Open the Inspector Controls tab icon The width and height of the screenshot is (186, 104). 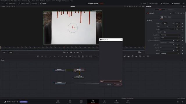pyautogui.click(x=162, y=17)
